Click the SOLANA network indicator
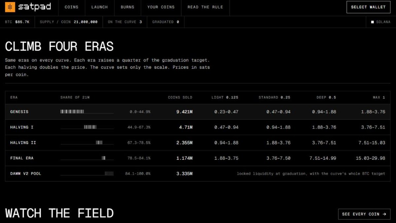The image size is (396, 223). point(380,22)
